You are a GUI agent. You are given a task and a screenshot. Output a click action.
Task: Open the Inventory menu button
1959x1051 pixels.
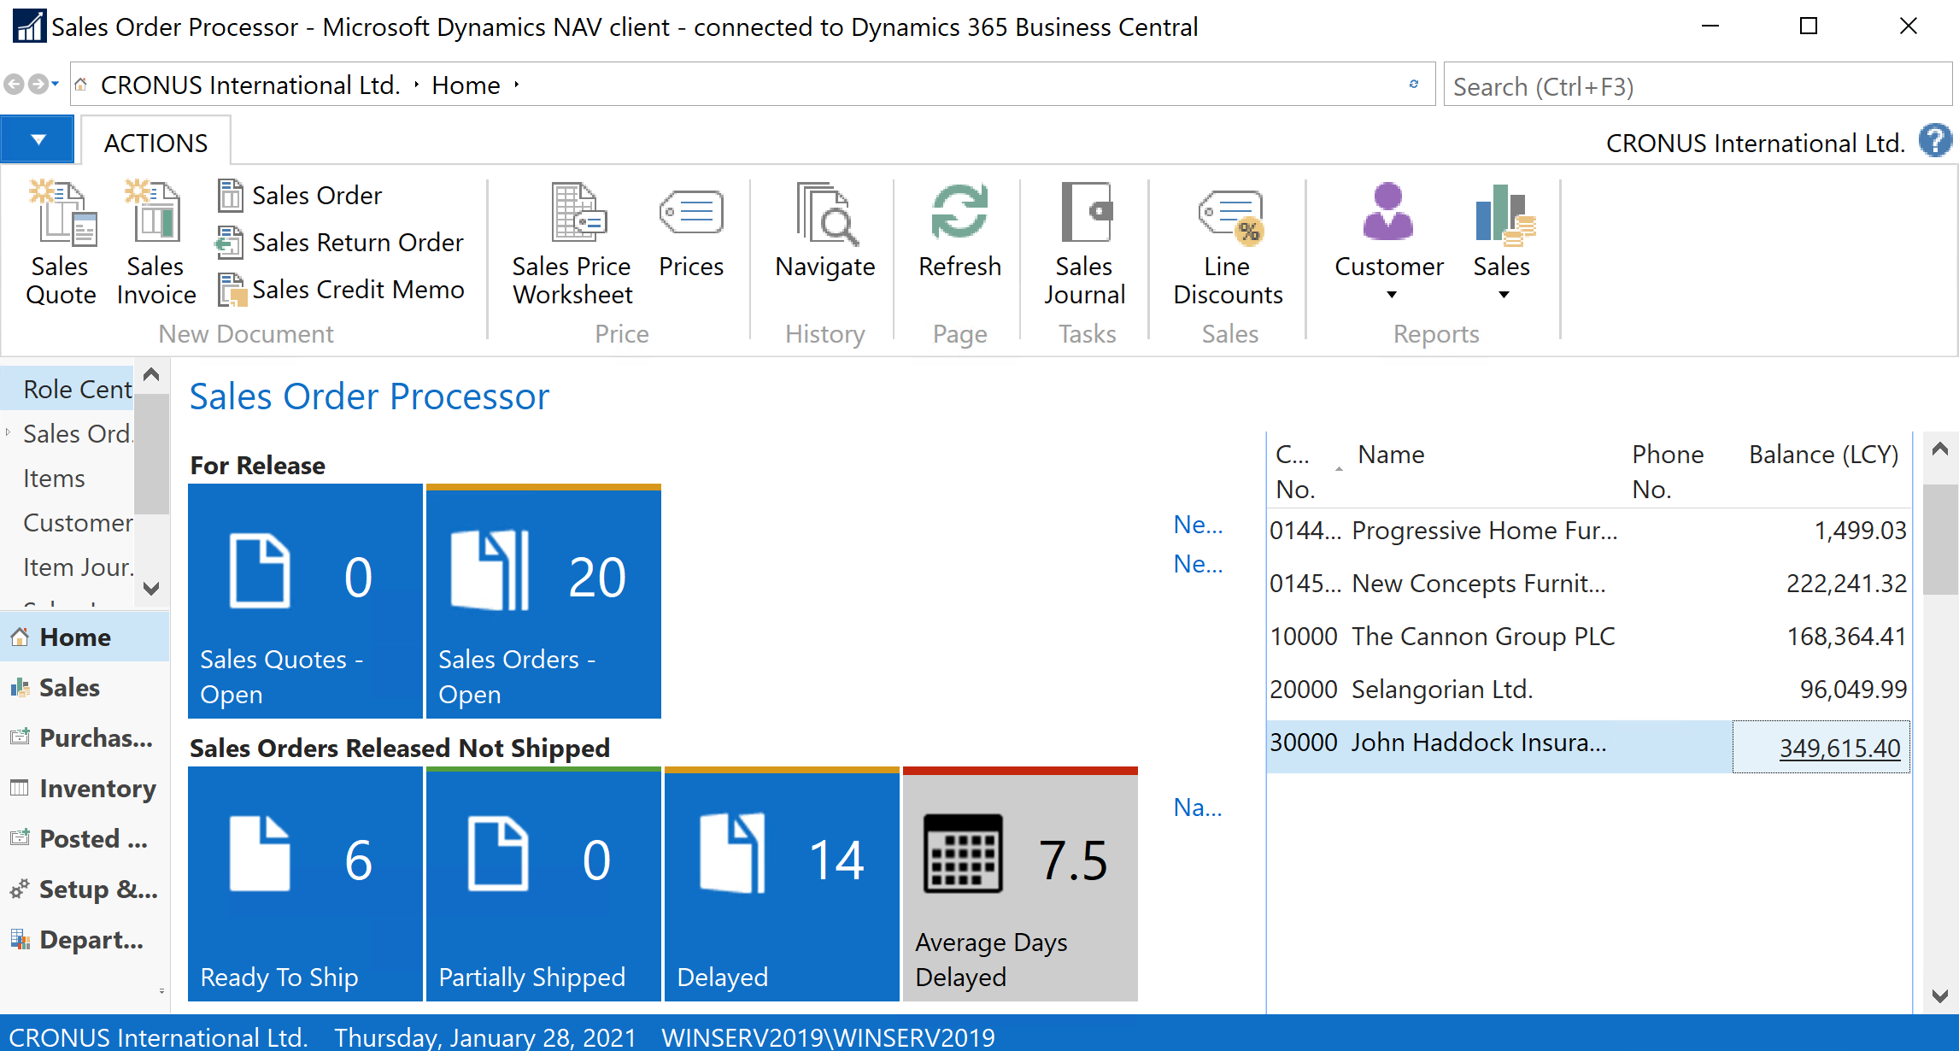click(85, 789)
